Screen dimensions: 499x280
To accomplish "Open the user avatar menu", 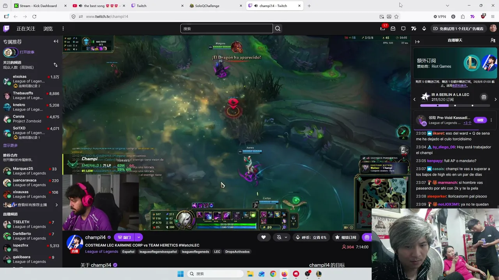I will 493,28.
